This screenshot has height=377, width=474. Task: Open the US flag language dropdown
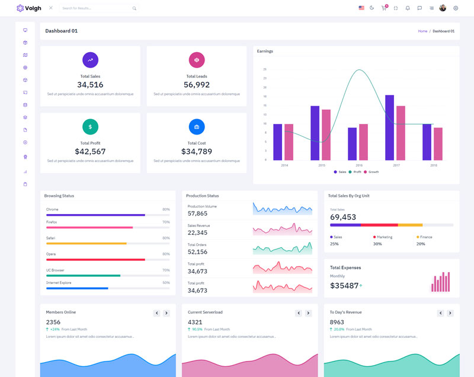click(361, 8)
